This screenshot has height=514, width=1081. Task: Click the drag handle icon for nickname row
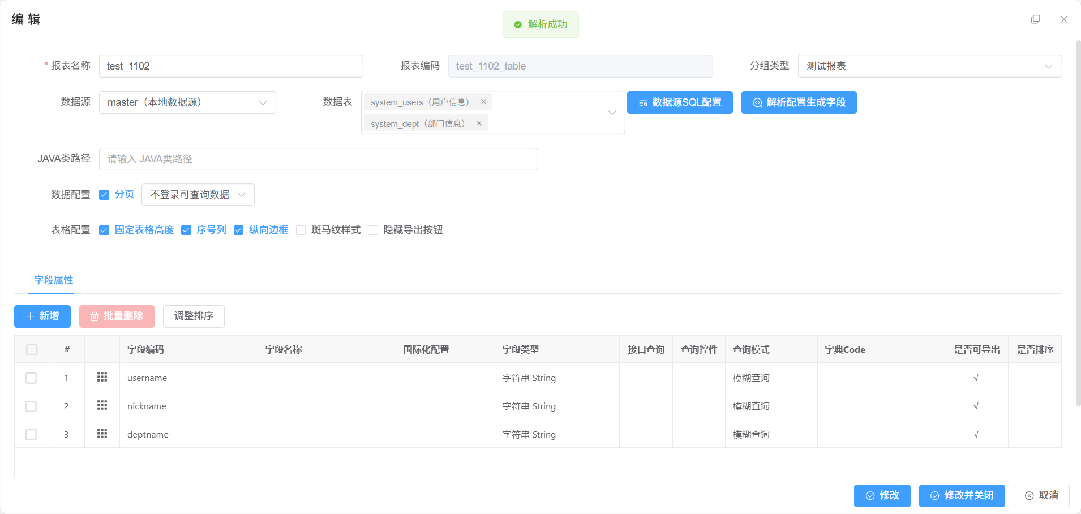pos(102,405)
